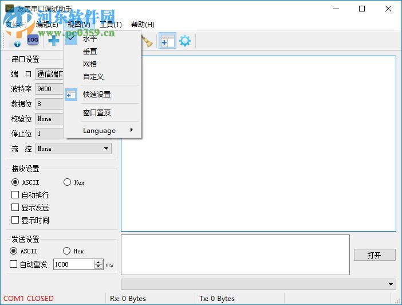Click the COM1 CLOSED status text
This screenshot has width=402, height=305.
[x=29, y=299]
